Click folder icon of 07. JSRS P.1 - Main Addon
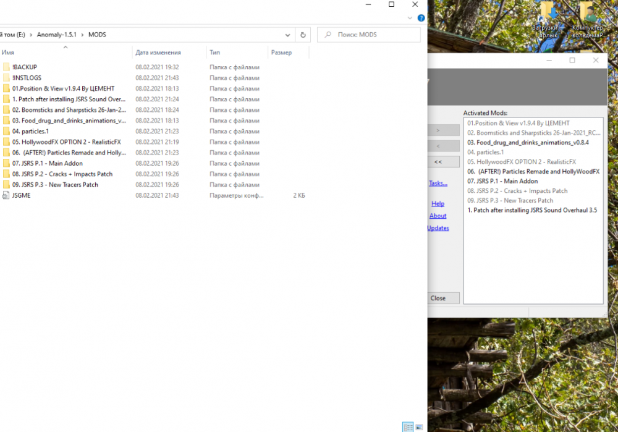Image resolution: width=618 pixels, height=432 pixels. click(6, 163)
